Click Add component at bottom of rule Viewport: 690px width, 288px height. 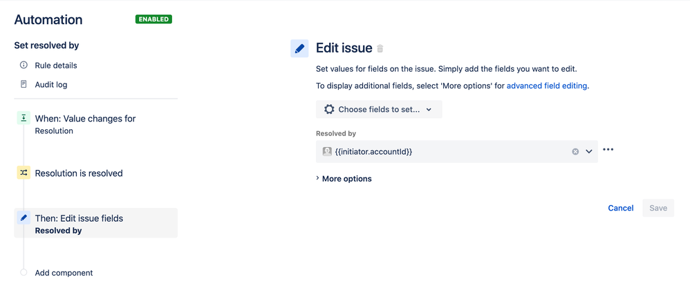[64, 273]
